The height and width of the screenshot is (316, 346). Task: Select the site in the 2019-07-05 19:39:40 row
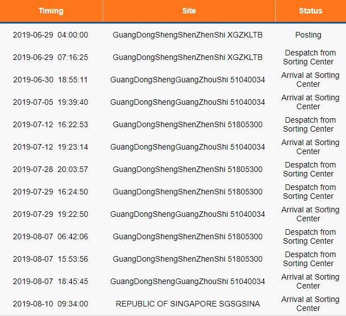click(x=187, y=102)
